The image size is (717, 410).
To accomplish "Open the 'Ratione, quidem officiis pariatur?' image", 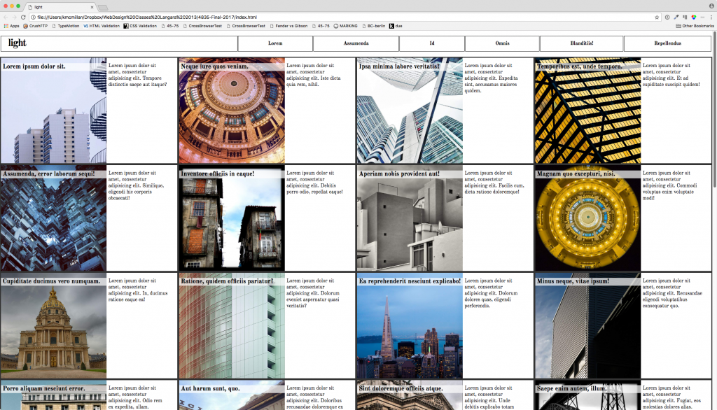I will pos(232,326).
